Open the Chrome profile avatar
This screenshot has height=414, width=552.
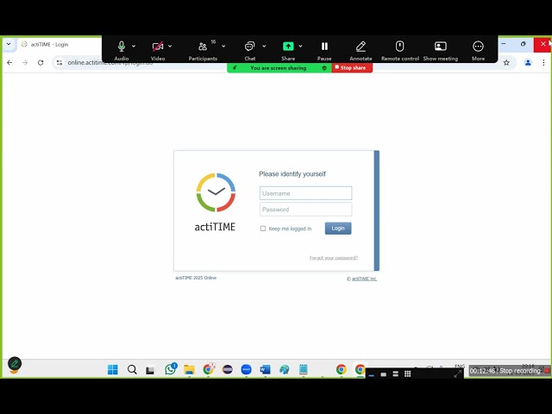pos(528,63)
